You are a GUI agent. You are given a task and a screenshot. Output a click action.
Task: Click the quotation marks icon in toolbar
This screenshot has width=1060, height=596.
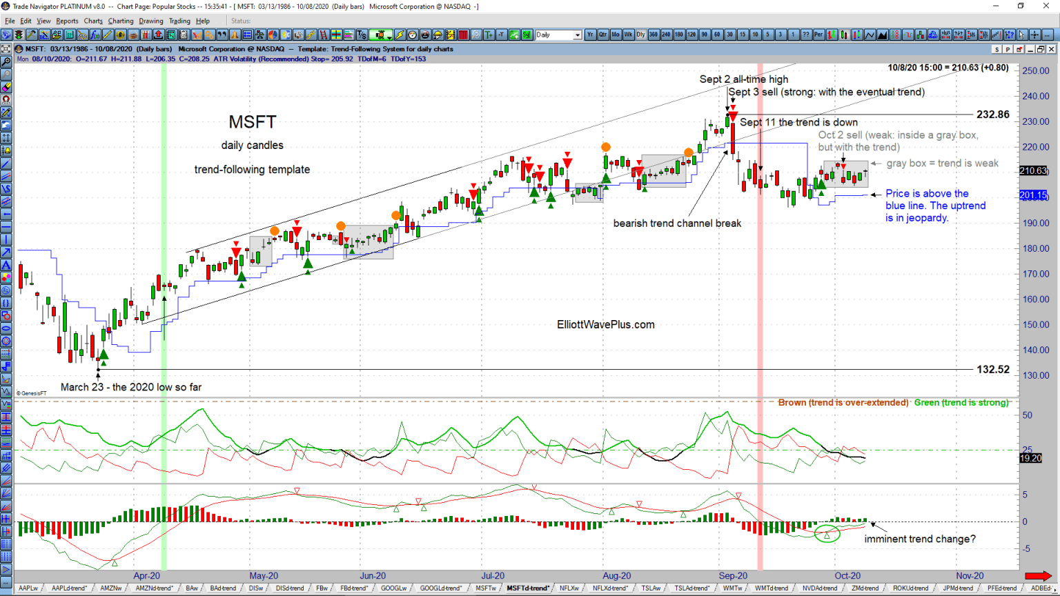[224, 34]
